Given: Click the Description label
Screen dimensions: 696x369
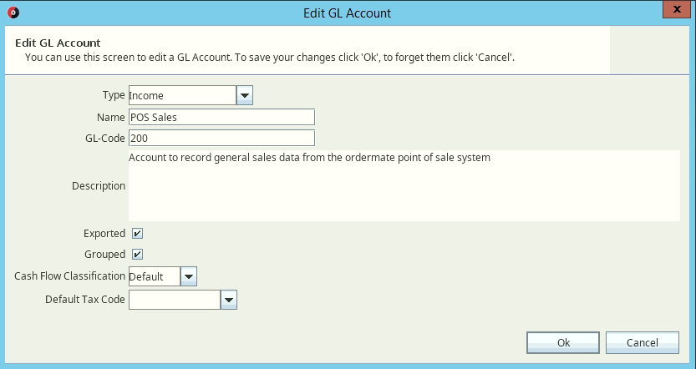Looking at the screenshot, I should (x=99, y=186).
